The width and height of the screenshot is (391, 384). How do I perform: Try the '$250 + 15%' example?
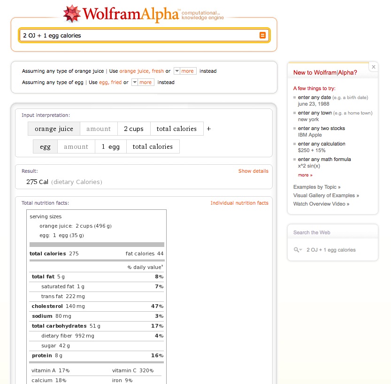(312, 150)
